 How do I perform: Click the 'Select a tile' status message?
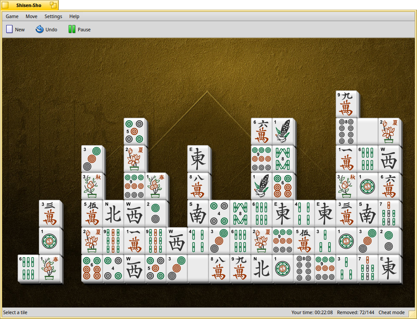(15, 312)
